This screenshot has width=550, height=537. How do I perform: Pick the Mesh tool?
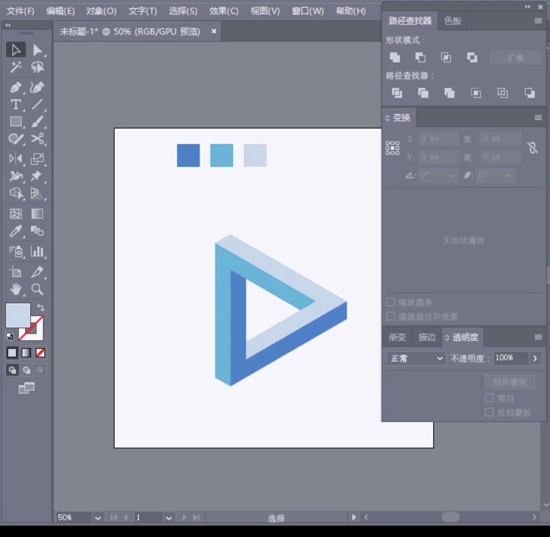pyautogui.click(x=16, y=214)
